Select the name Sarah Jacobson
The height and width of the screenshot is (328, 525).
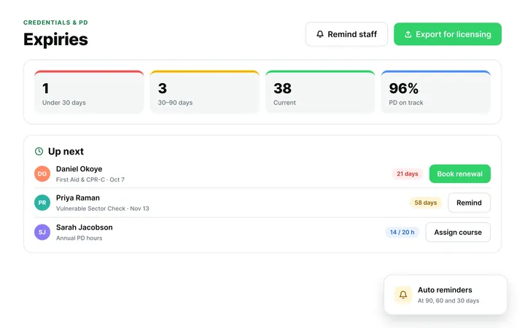click(85, 227)
